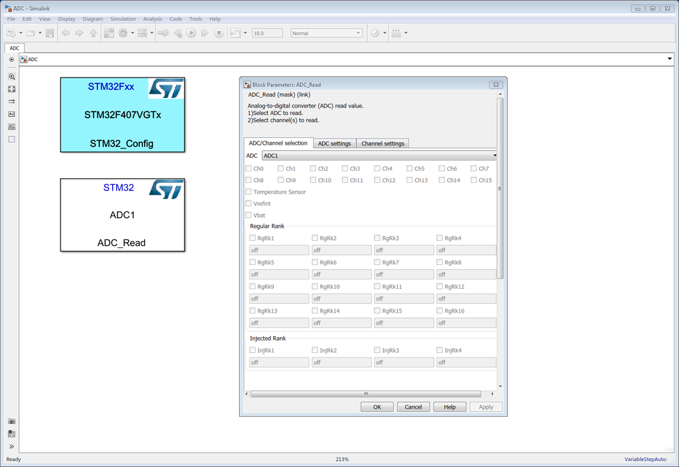Check the InjRk1 checkbox
The width and height of the screenshot is (679, 467).
252,350
